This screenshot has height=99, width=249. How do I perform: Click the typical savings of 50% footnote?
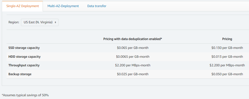pos(25,95)
